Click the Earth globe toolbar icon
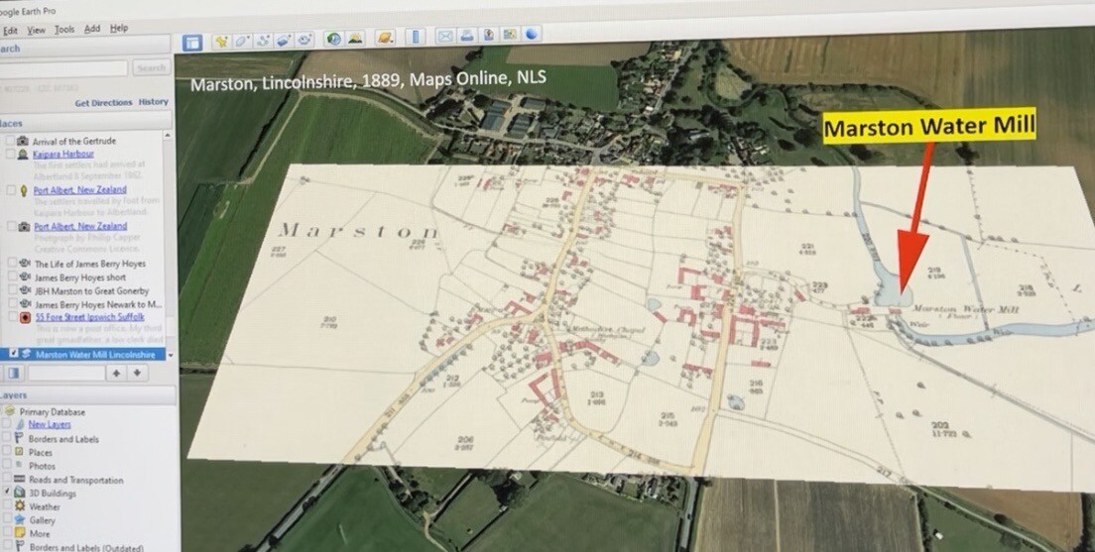The image size is (1095, 552). click(x=532, y=34)
